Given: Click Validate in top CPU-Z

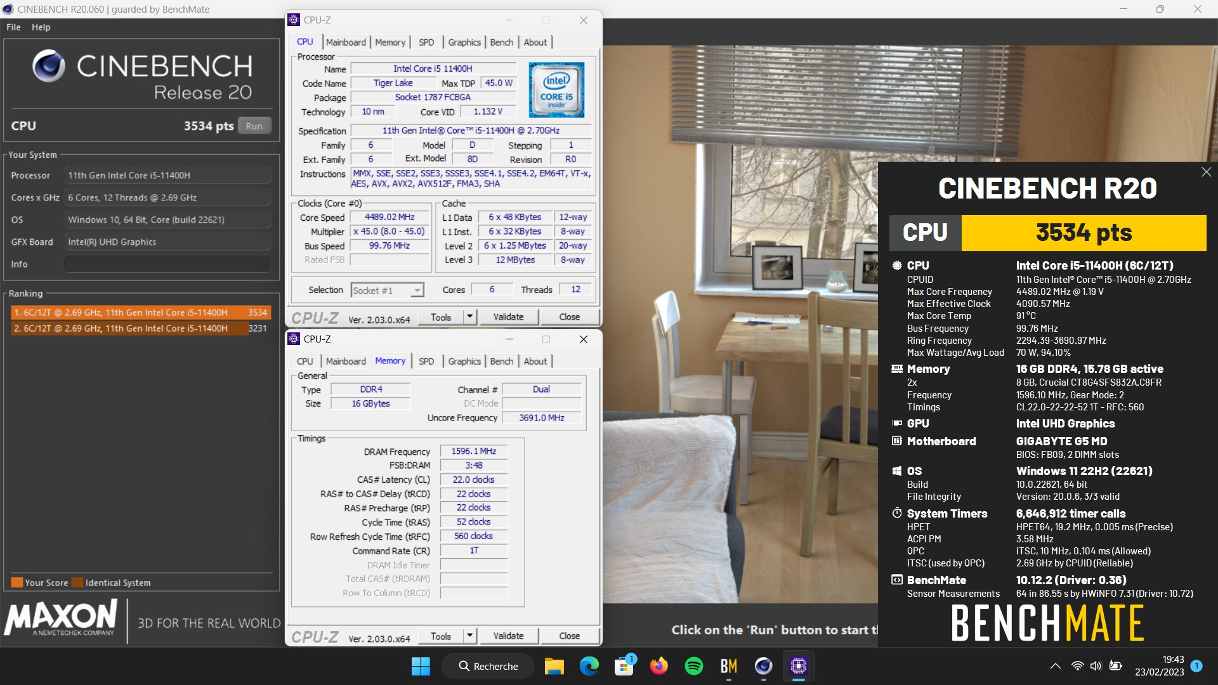Looking at the screenshot, I should pyautogui.click(x=508, y=317).
